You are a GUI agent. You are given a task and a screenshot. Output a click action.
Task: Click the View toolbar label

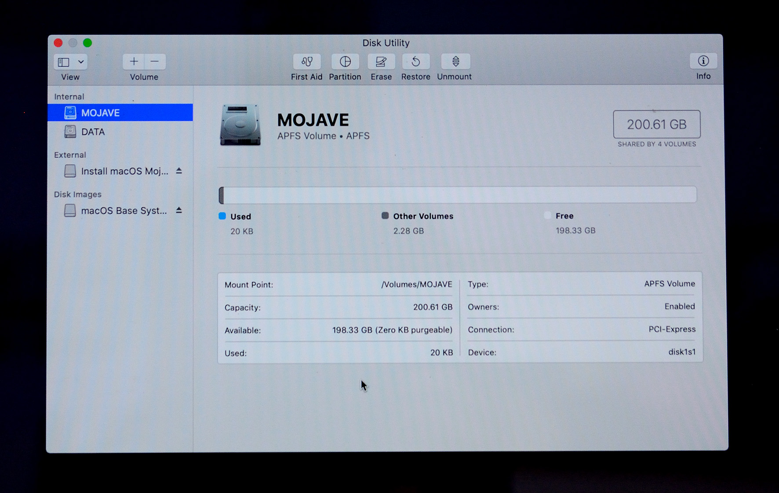pyautogui.click(x=69, y=77)
